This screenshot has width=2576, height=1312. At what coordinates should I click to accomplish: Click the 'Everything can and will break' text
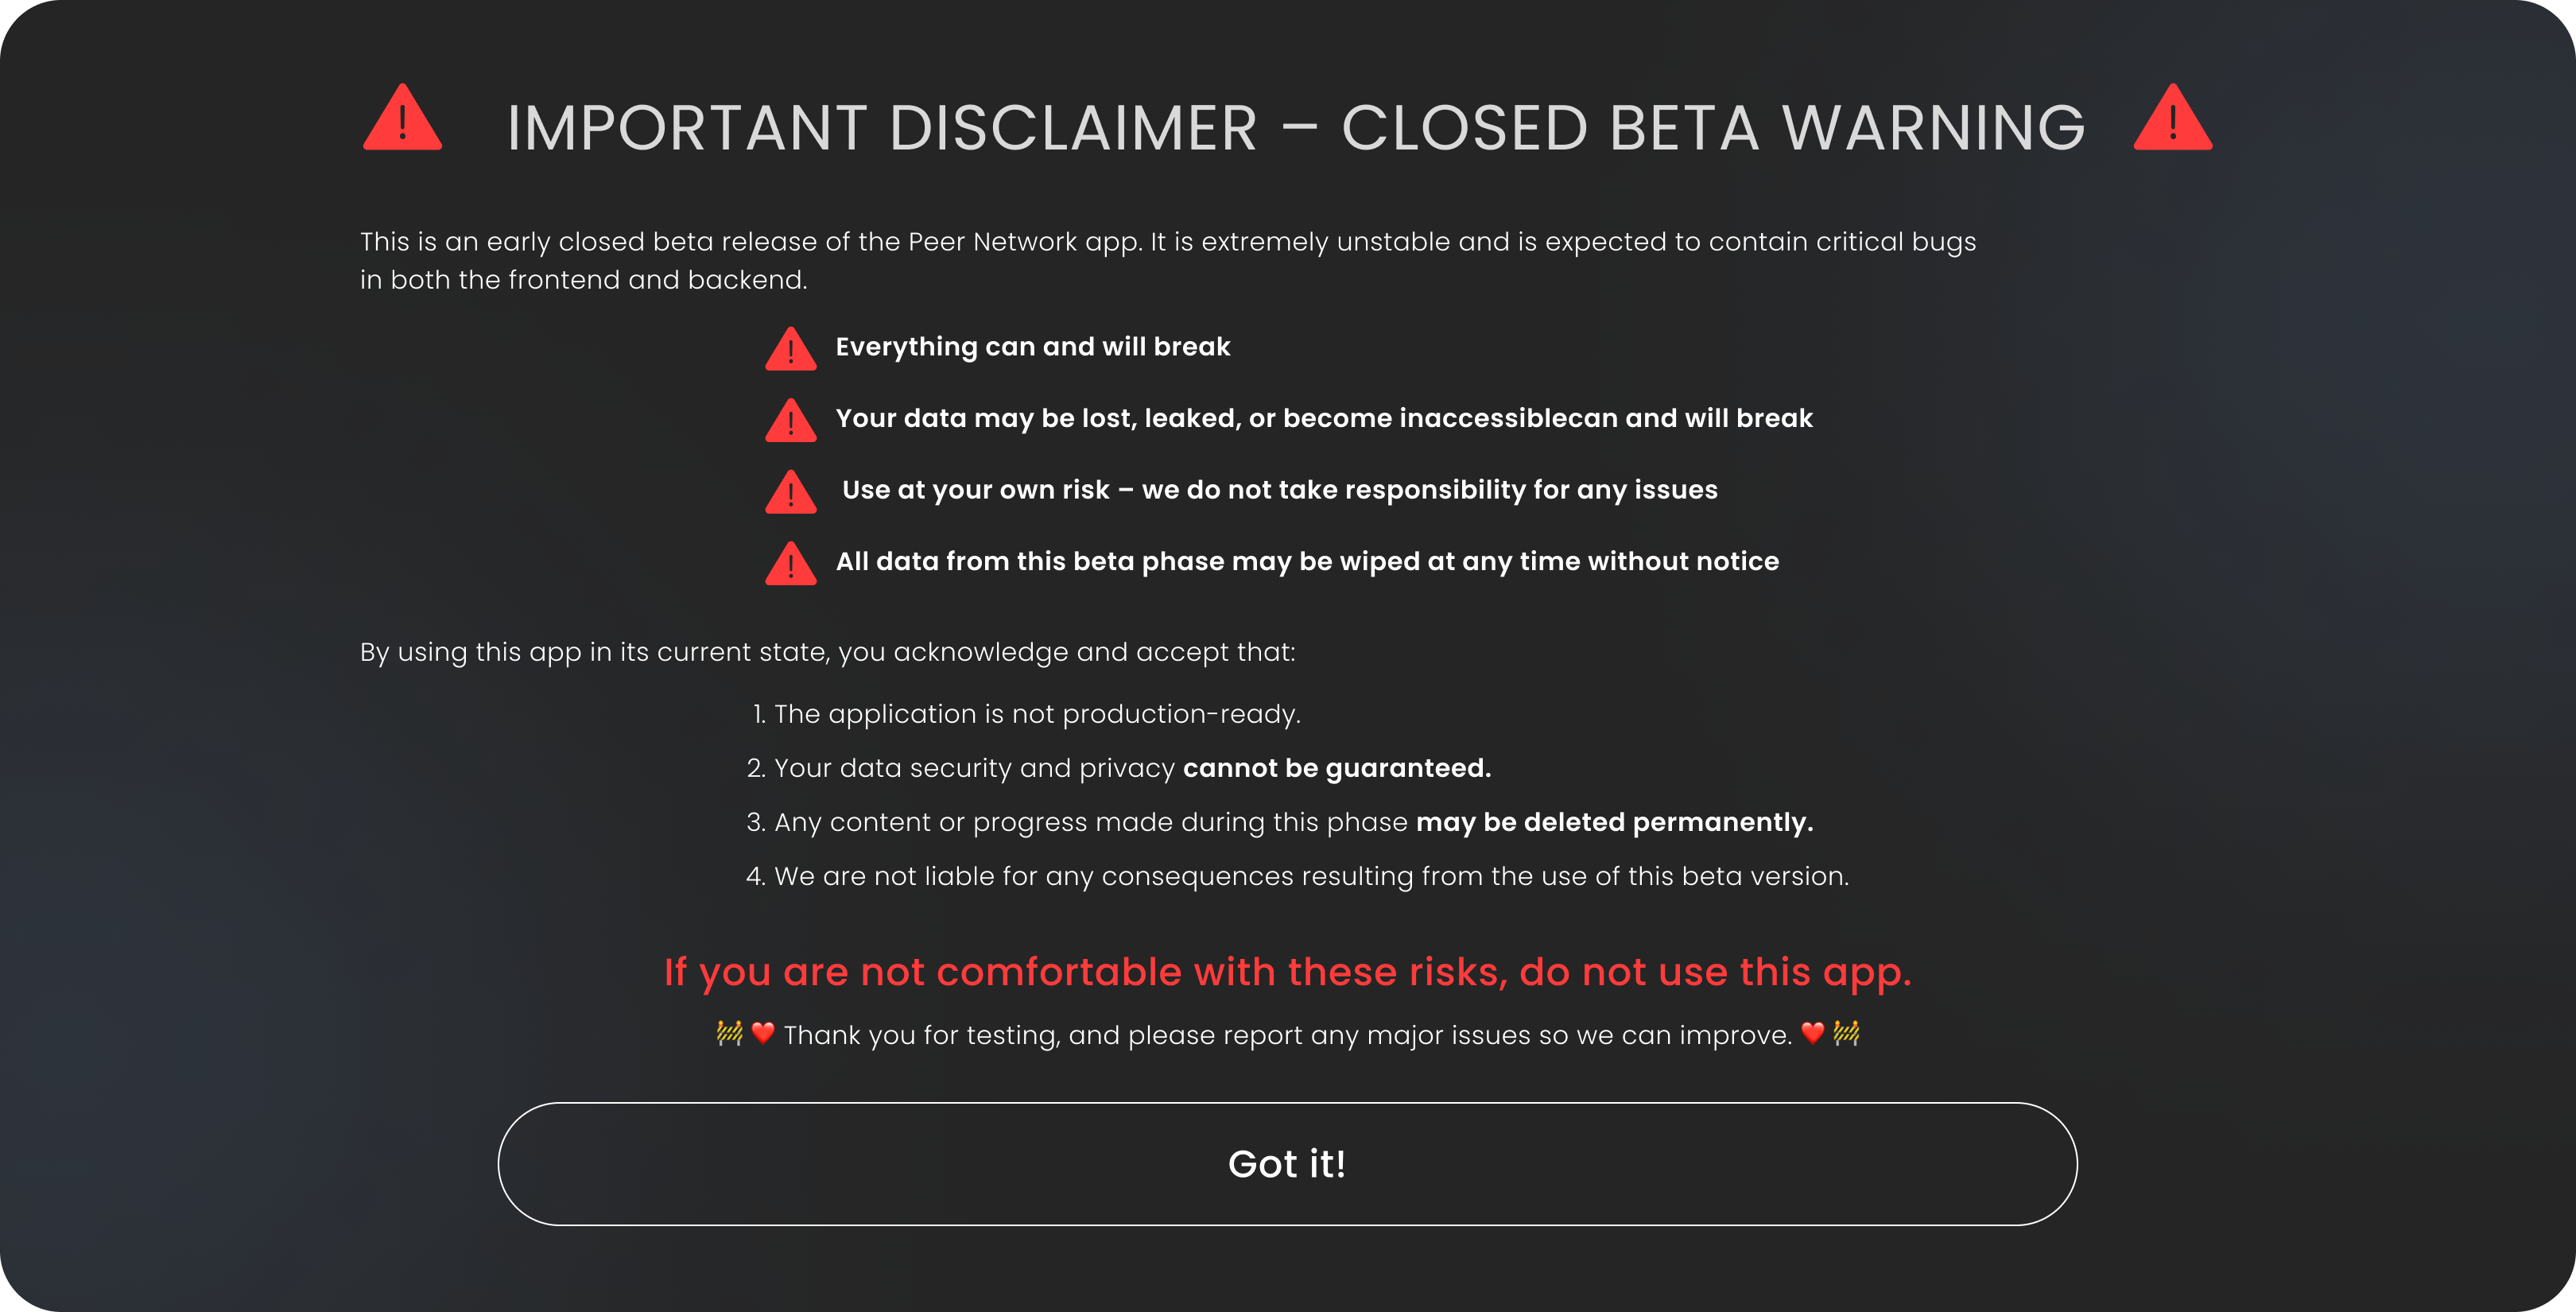pos(1033,347)
